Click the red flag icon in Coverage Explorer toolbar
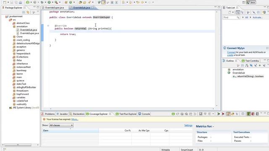269x151 pixels. click(x=223, y=114)
